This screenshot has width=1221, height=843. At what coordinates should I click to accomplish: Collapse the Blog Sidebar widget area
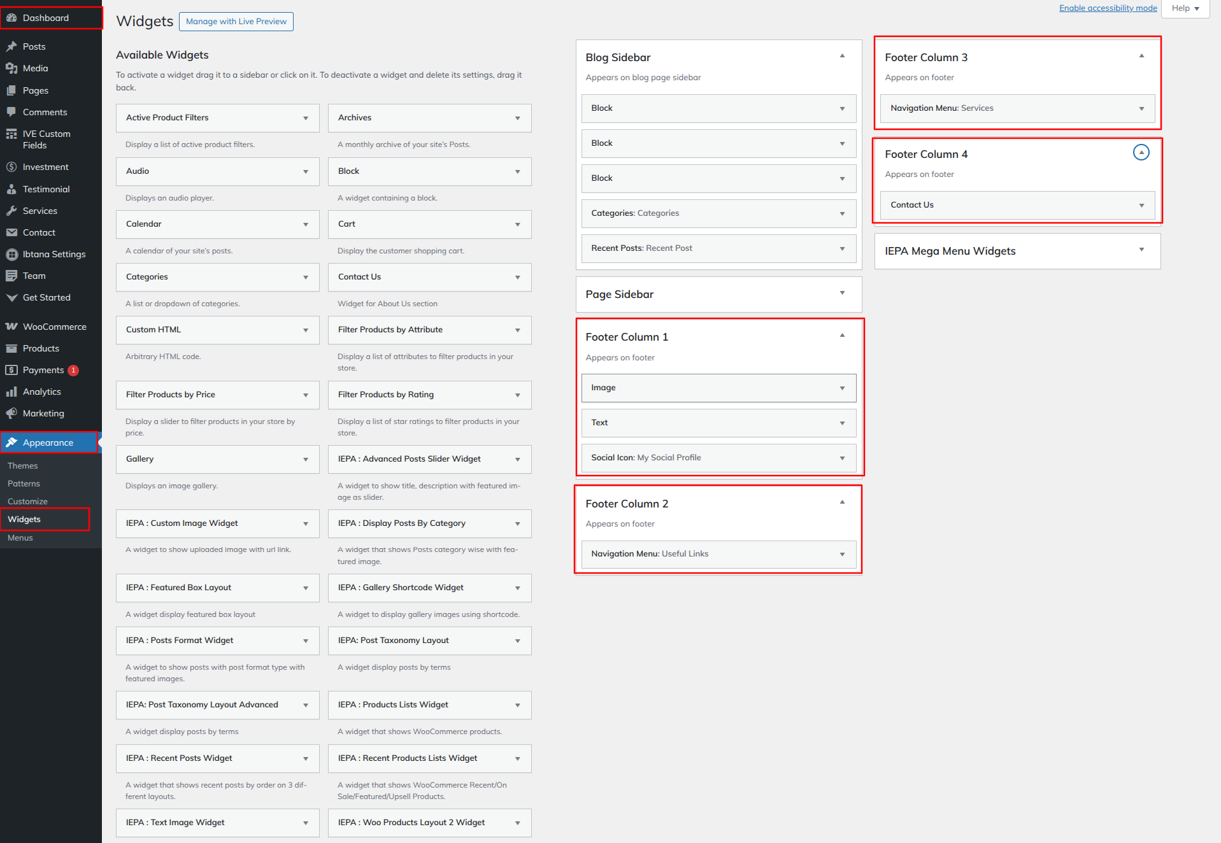[842, 56]
